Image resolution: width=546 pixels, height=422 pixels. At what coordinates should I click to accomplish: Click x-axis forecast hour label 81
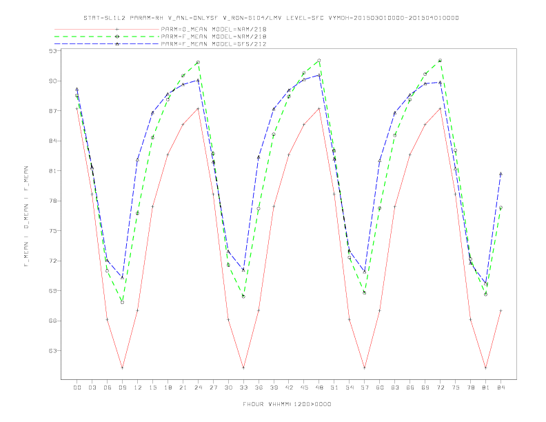[x=486, y=388]
